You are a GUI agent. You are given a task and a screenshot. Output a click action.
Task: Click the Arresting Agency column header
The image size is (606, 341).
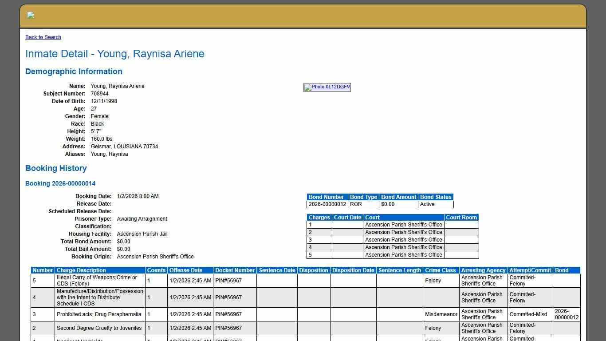pyautogui.click(x=483, y=270)
